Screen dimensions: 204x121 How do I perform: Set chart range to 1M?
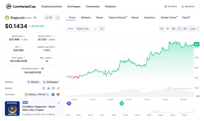tap(173, 29)
